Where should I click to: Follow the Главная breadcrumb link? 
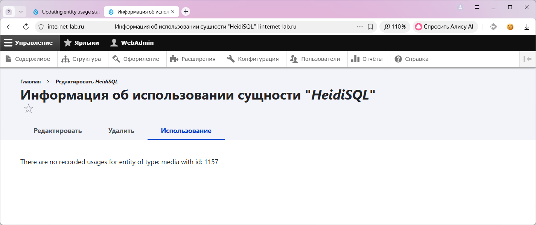pyautogui.click(x=30, y=82)
